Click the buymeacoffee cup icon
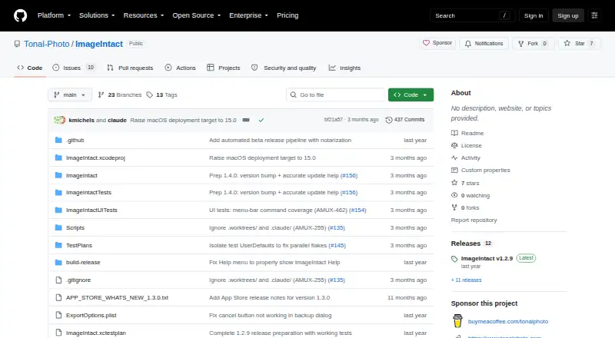The width and height of the screenshot is (615, 338). click(457, 321)
